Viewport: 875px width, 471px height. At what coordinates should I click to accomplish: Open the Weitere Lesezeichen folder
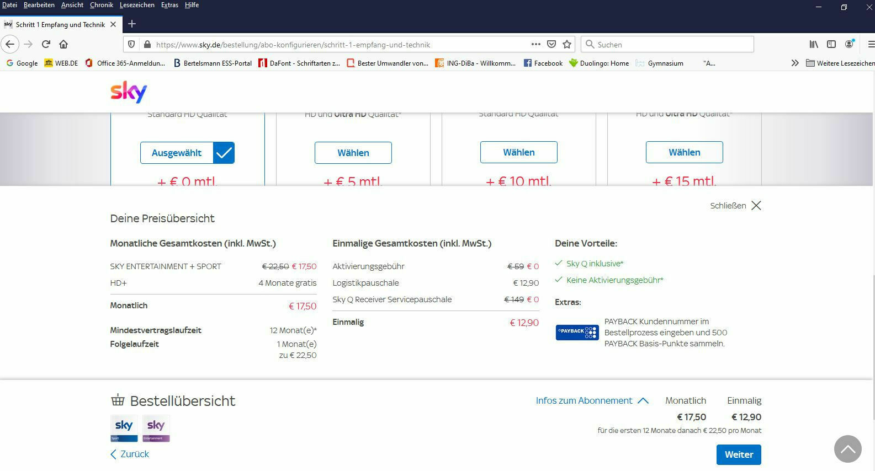[x=840, y=63]
